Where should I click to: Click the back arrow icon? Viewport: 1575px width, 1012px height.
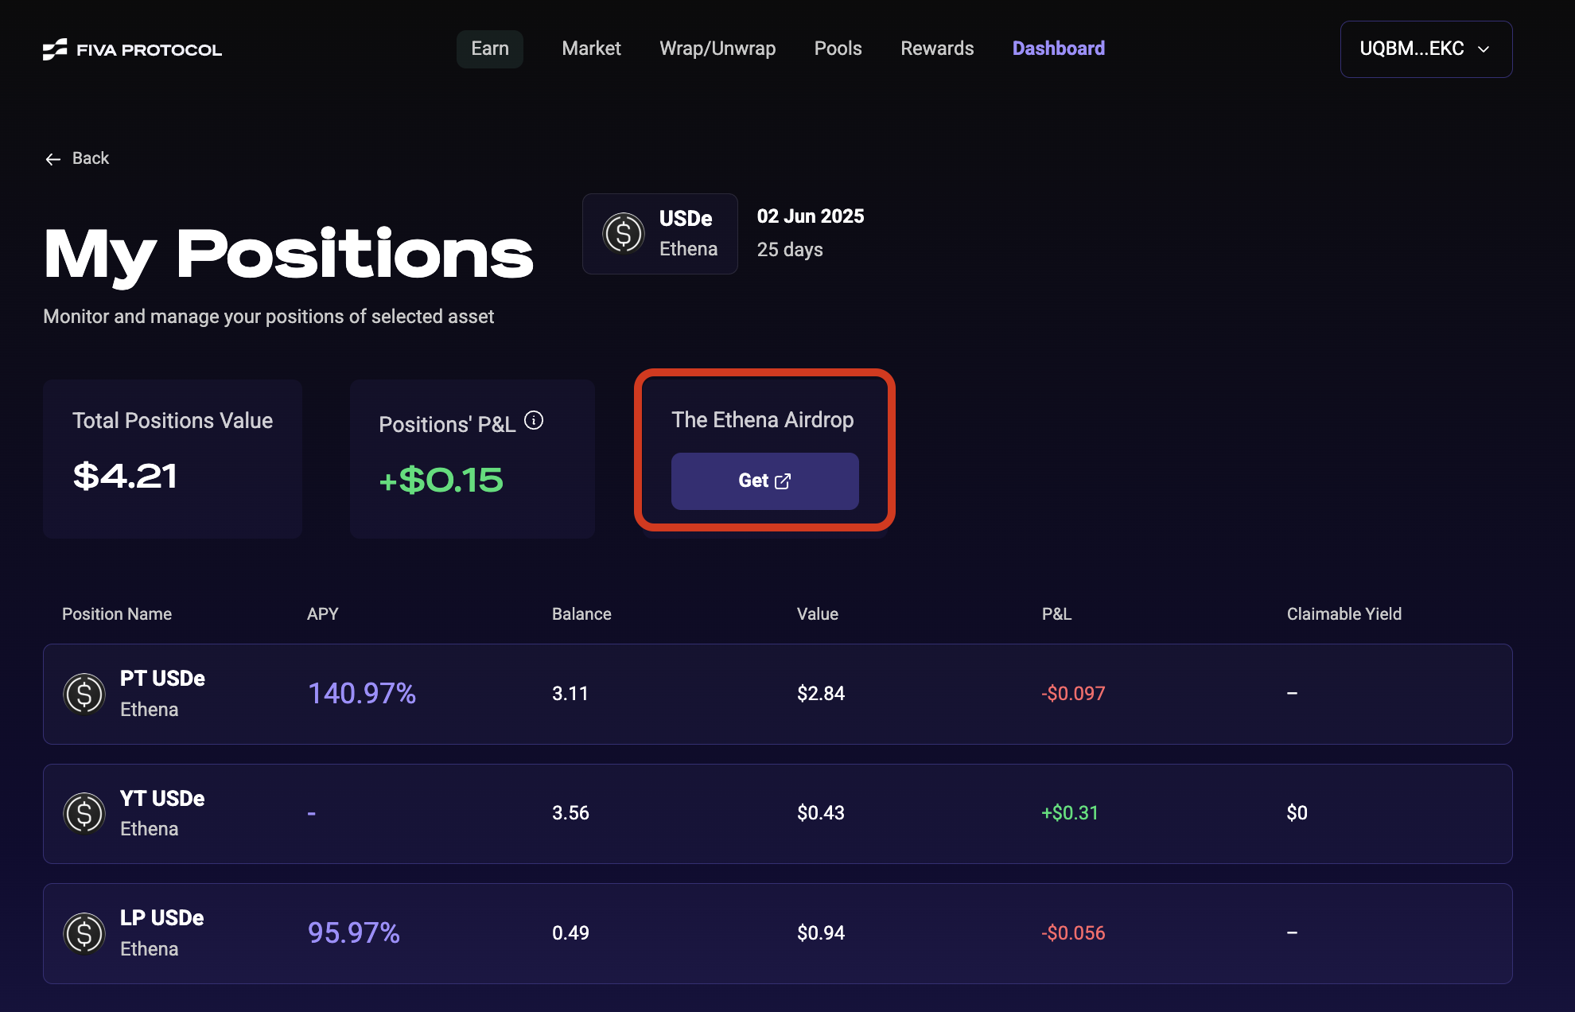[x=53, y=159]
